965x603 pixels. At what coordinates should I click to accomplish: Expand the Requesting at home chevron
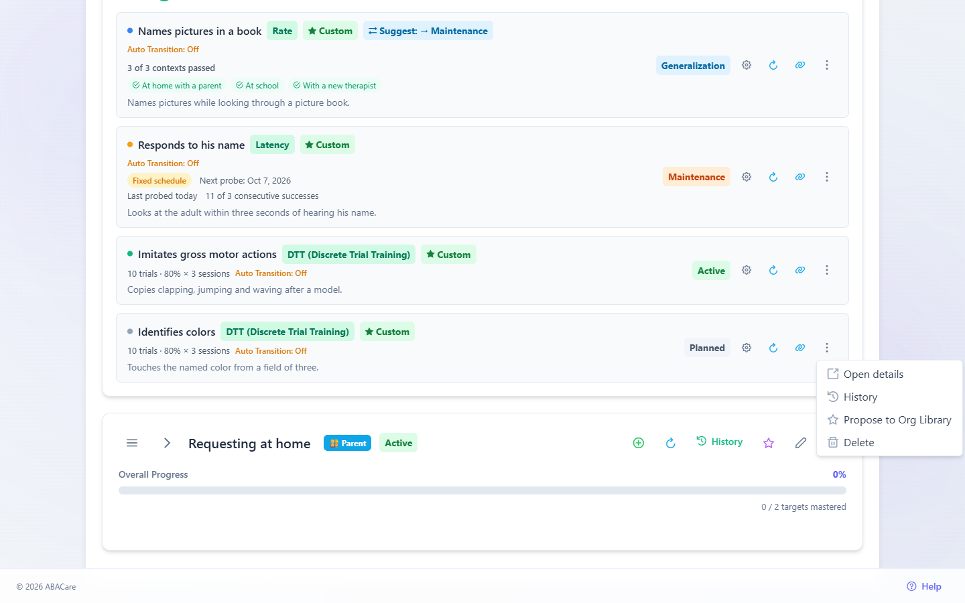pyautogui.click(x=168, y=443)
